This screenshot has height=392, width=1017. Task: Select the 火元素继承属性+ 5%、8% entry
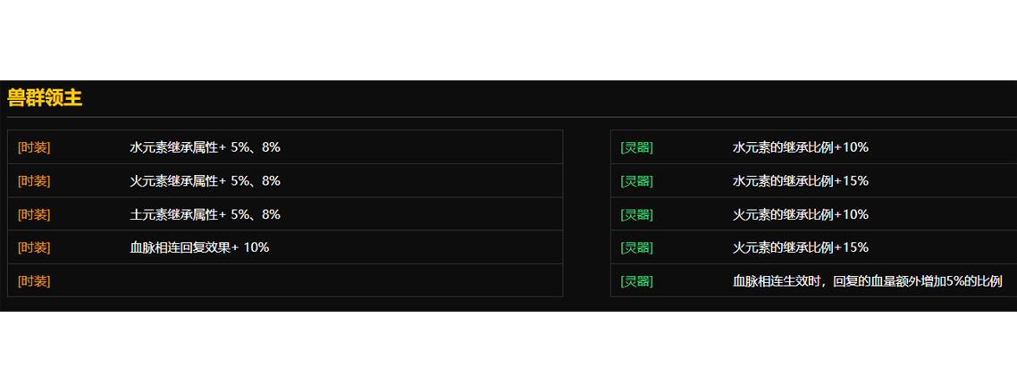point(205,181)
